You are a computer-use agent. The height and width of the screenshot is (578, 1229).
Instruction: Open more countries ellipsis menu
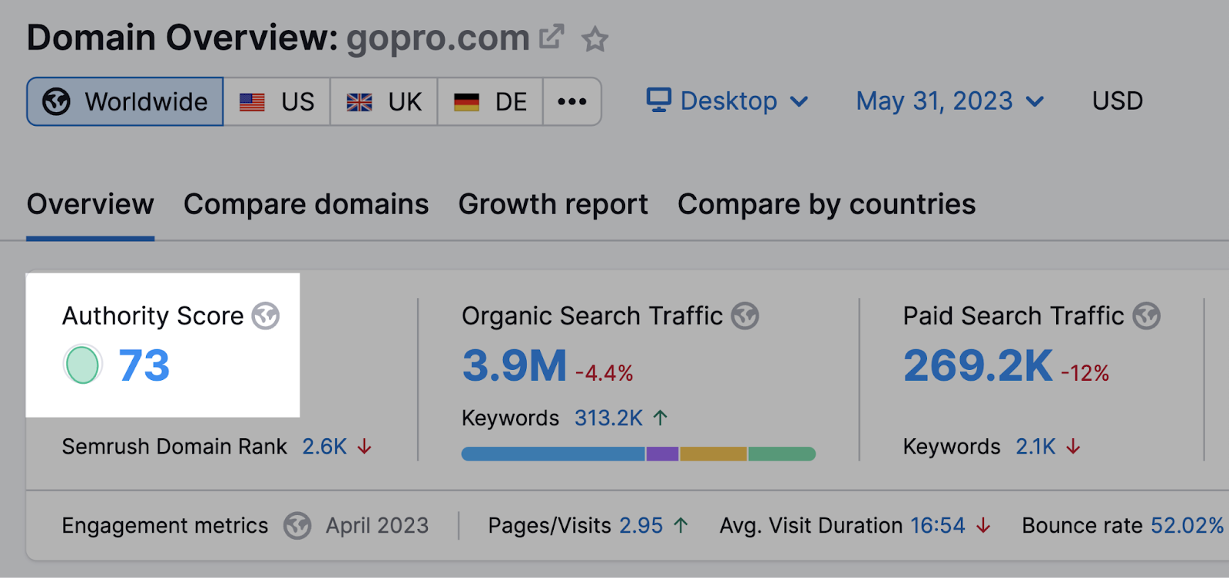point(572,101)
